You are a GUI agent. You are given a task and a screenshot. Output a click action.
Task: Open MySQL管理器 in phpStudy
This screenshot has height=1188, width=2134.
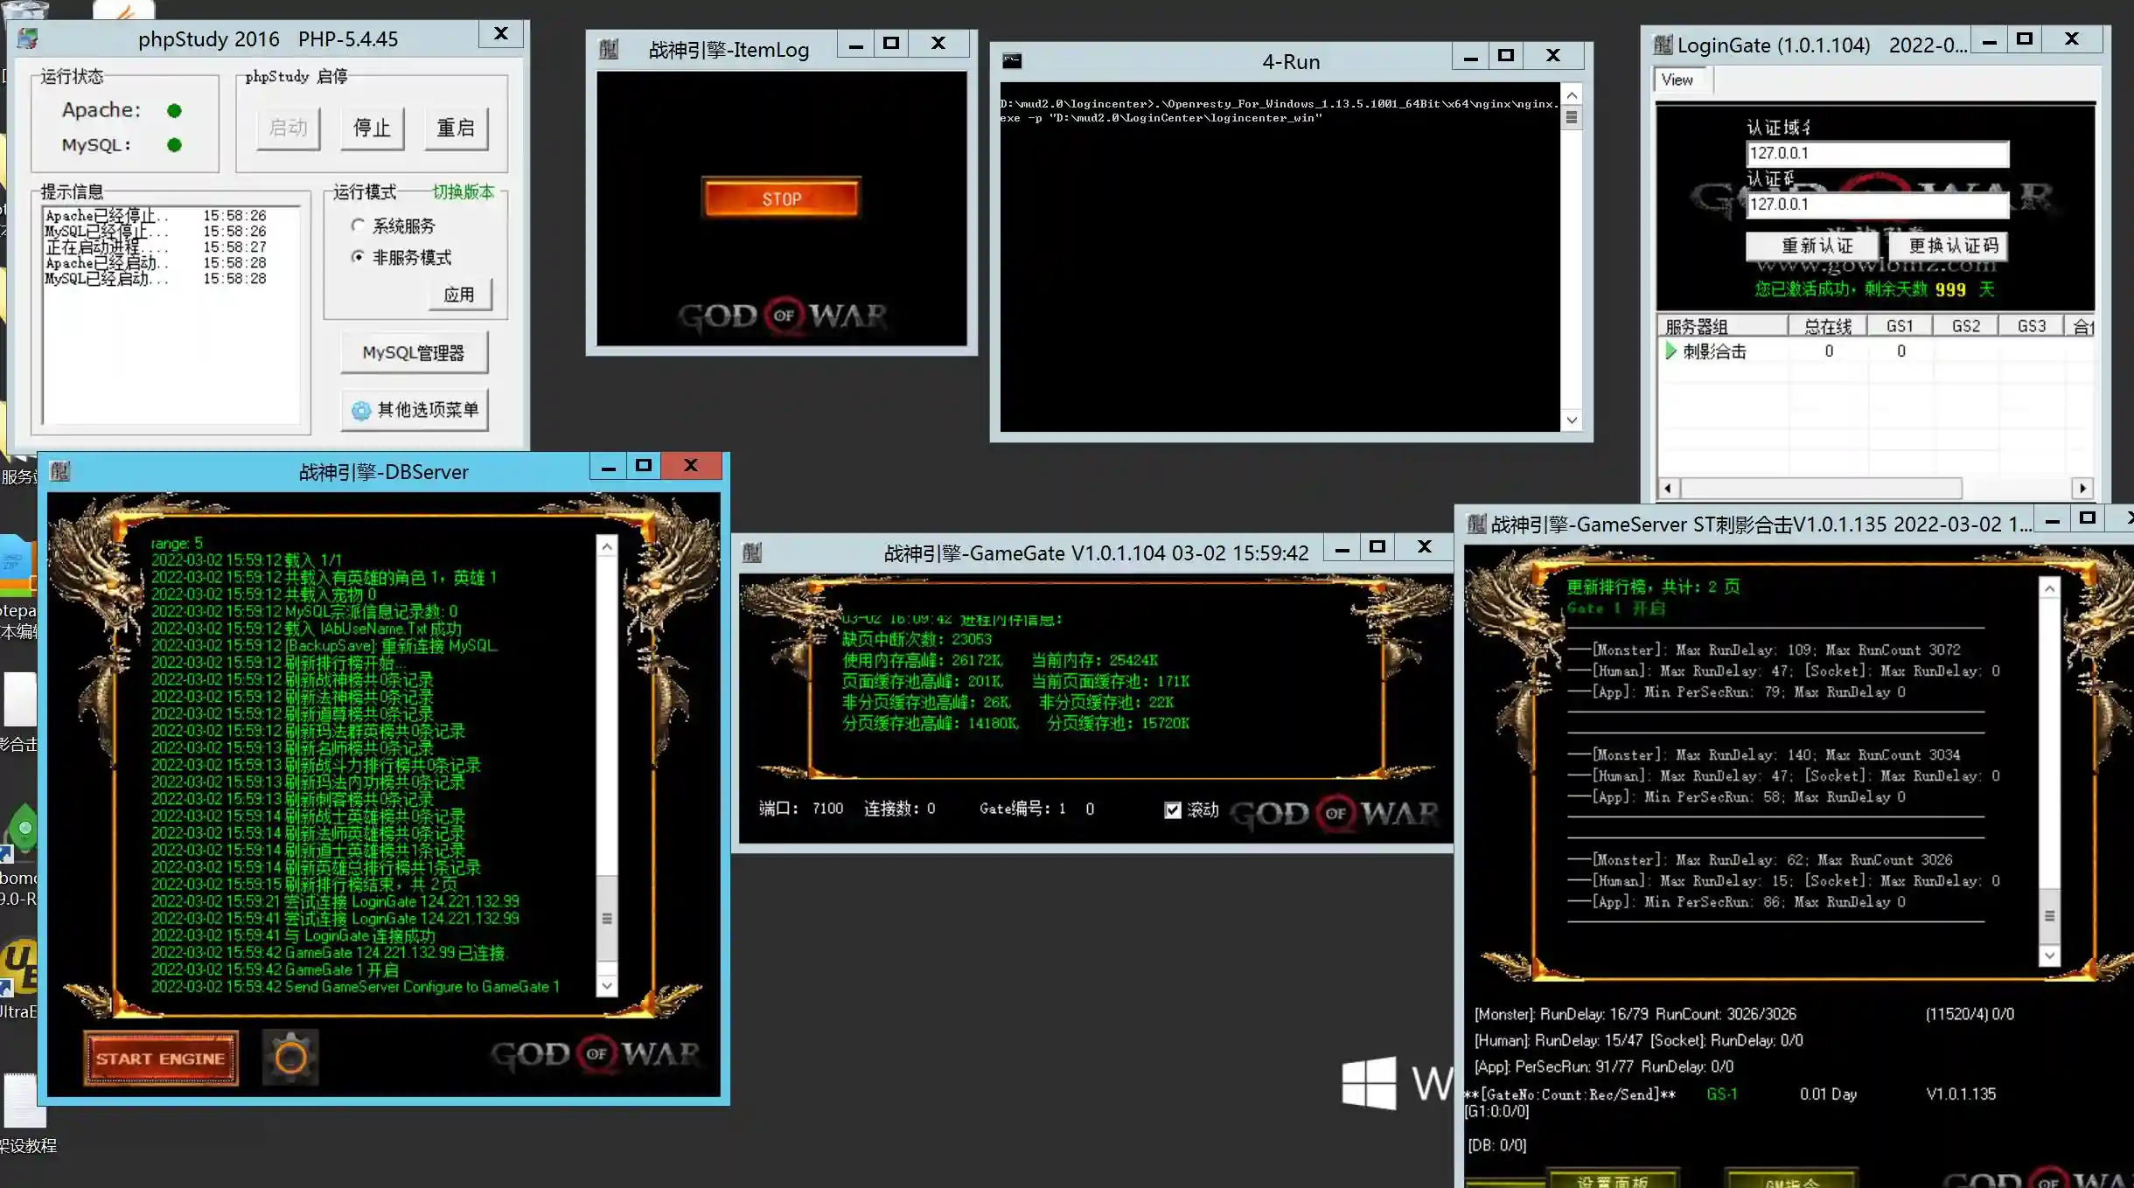[414, 352]
